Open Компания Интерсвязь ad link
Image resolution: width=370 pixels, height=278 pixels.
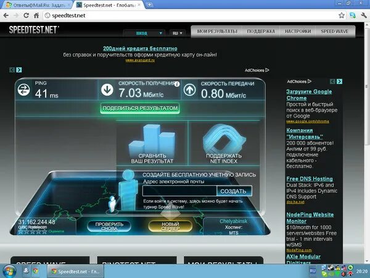click(x=304, y=133)
